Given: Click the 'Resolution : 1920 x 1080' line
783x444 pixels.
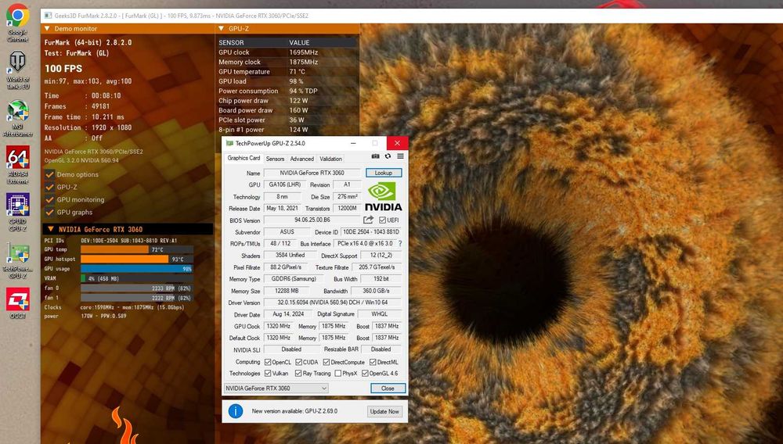Looking at the screenshot, I should (88, 127).
